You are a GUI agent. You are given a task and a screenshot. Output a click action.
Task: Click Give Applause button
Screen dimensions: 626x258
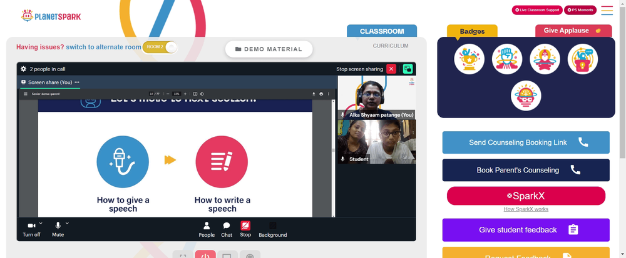pos(573,31)
